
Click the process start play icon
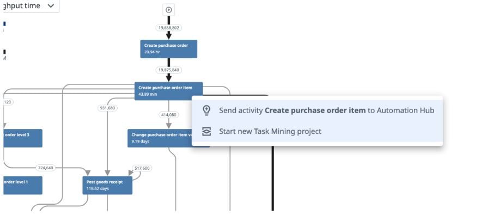pos(168,10)
